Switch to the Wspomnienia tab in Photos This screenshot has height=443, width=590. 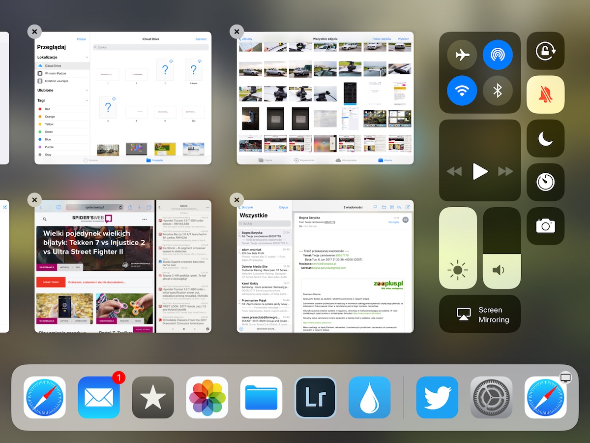303,160
